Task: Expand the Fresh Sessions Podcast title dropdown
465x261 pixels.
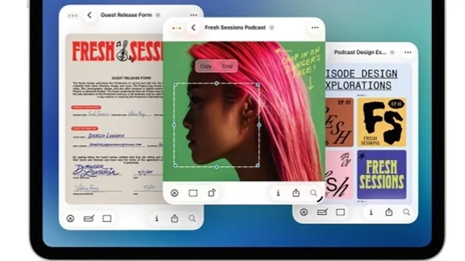Action: [272, 27]
